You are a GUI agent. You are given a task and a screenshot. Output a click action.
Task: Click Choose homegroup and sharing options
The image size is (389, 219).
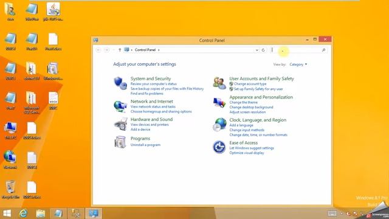[x=161, y=111]
